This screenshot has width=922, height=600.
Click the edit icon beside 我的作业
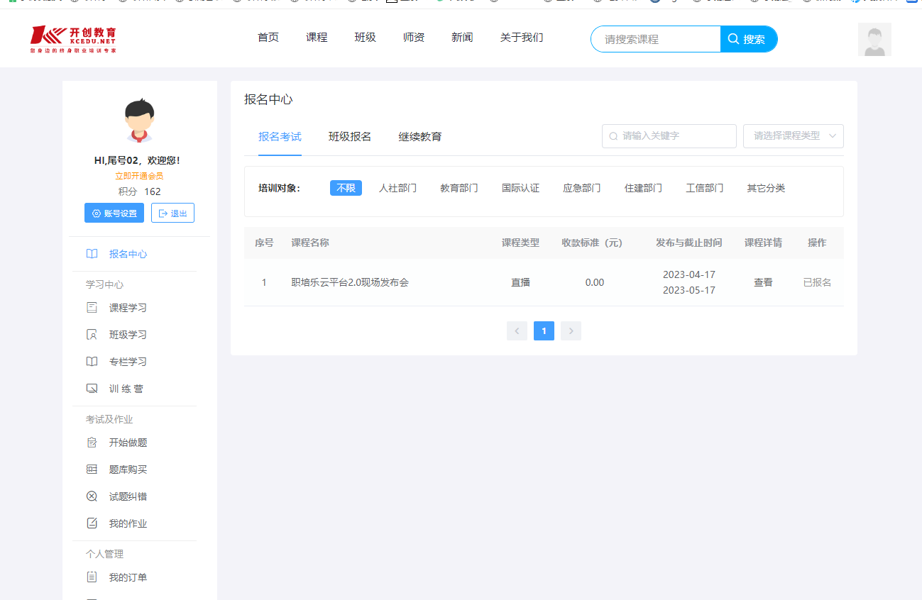click(x=92, y=523)
